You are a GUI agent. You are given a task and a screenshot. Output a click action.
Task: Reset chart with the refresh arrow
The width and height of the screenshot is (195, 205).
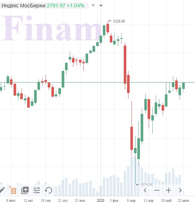(x=48, y=190)
